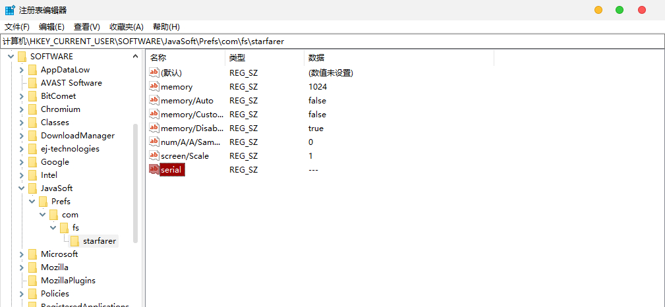Screen dimensions: 665x307
Task: Expand the Intel key
Action: [21, 175]
